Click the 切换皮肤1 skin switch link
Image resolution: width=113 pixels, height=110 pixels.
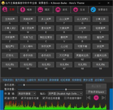point(8,80)
